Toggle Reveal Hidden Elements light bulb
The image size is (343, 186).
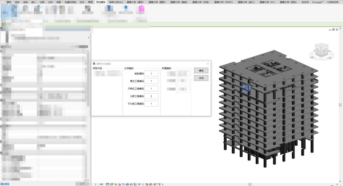[143, 184]
